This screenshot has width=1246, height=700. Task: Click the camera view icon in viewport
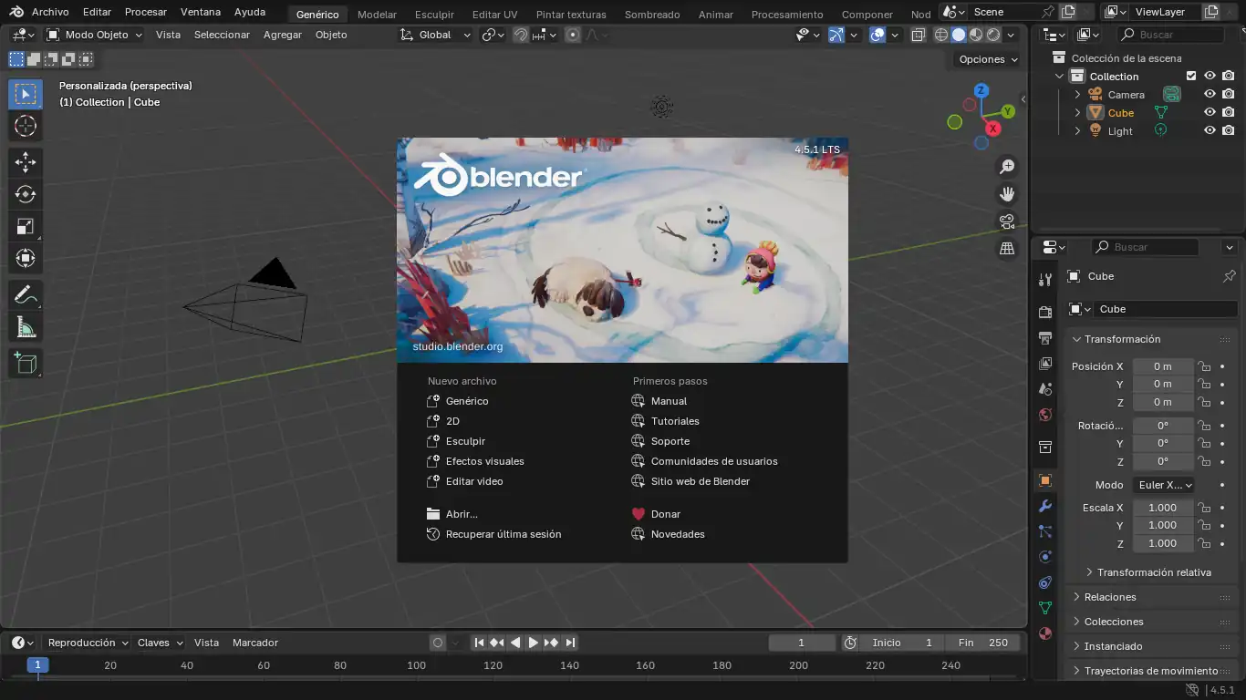(1007, 221)
